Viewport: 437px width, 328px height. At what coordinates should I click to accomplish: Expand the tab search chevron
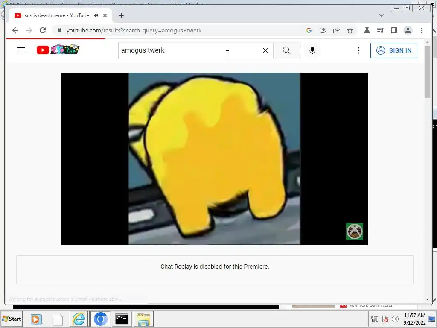coord(382,15)
